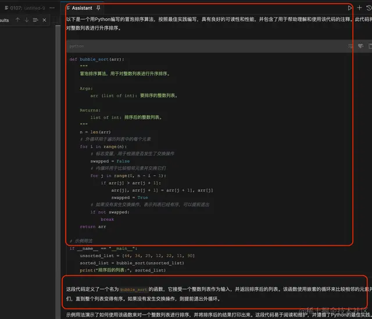Click docstring text '冒泡排序算法，用于对整数列表进行升序排序。'
372x319 pixels.
click(x=125, y=74)
